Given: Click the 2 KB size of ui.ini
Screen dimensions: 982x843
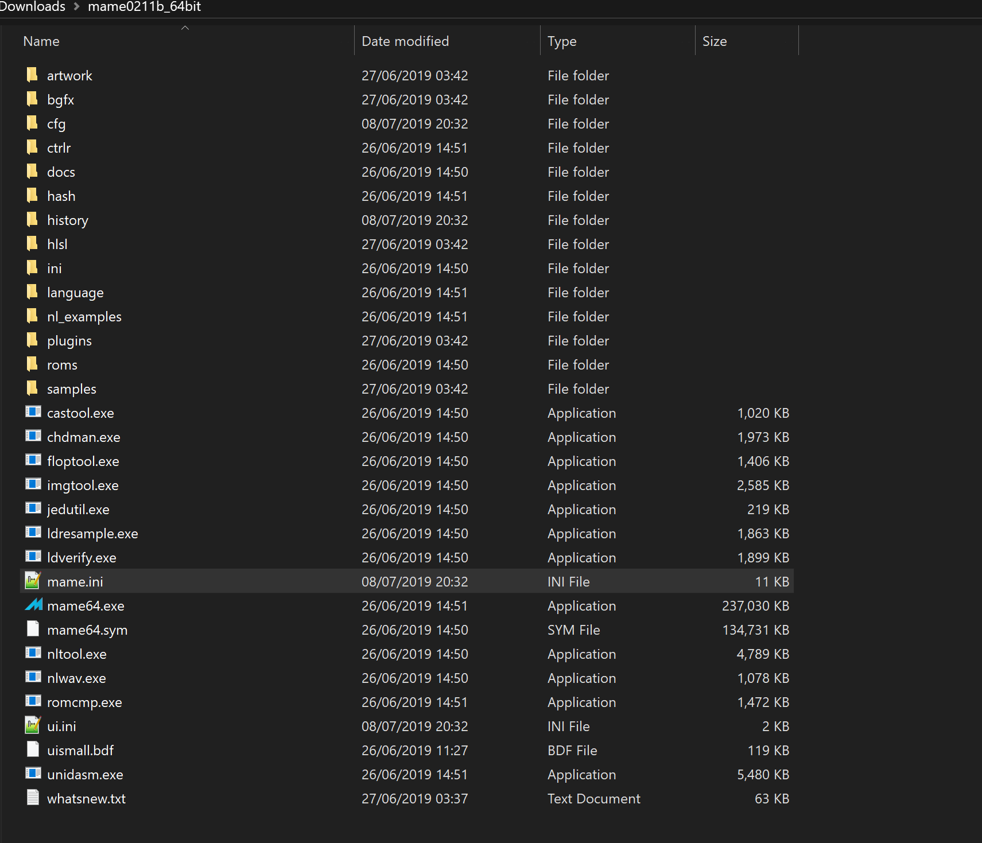Looking at the screenshot, I should 775,727.
